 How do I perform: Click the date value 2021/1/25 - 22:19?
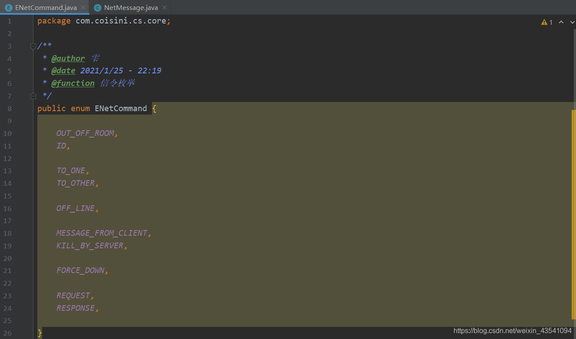coord(121,71)
